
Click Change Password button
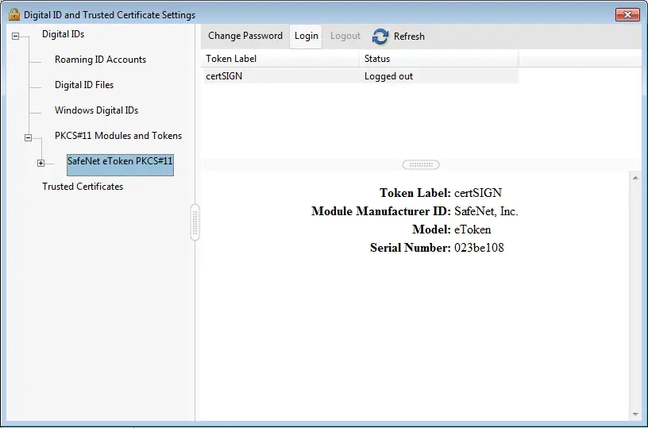245,36
